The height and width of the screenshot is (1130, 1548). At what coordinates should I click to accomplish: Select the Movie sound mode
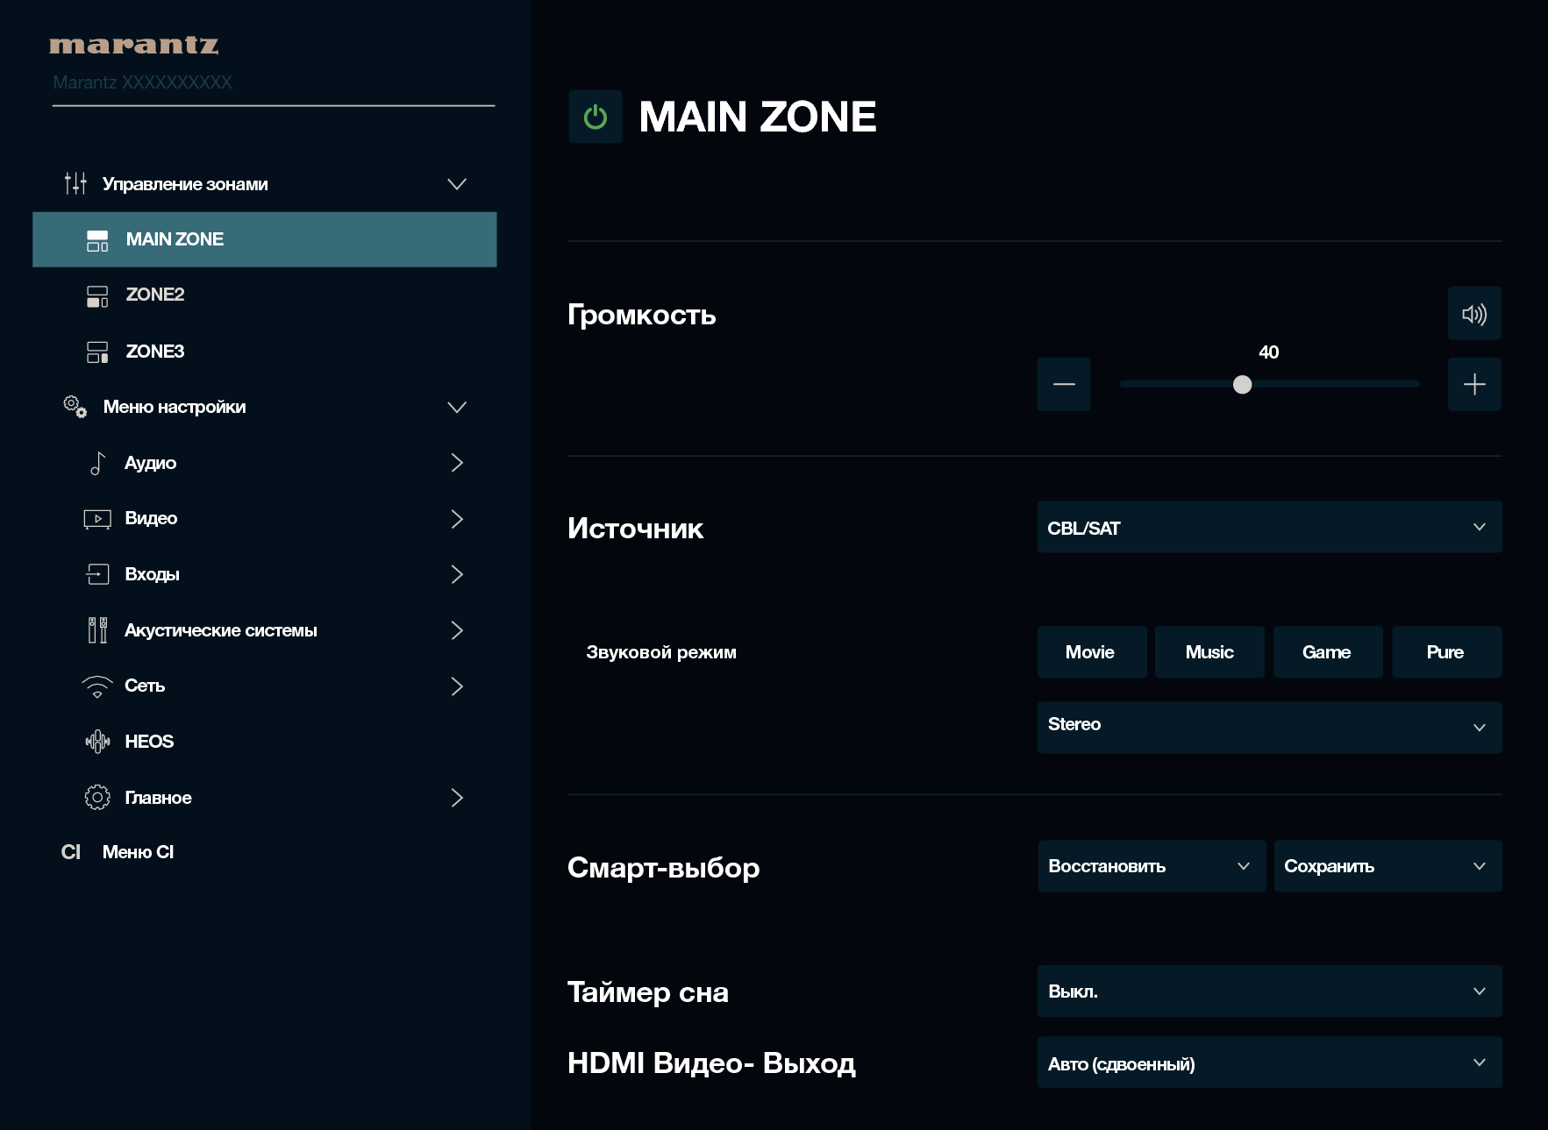coord(1091,652)
